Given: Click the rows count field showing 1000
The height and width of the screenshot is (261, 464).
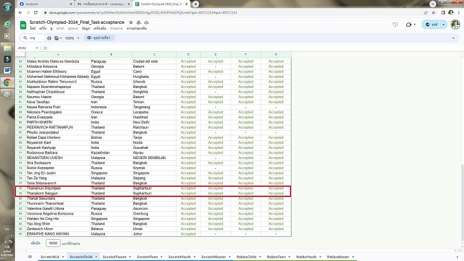Looking at the screenshot, I should [x=53, y=243].
